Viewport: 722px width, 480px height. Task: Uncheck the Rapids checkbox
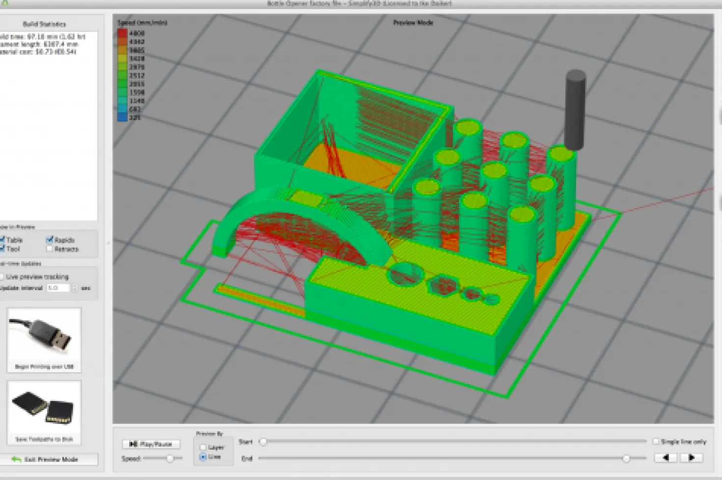click(x=50, y=240)
